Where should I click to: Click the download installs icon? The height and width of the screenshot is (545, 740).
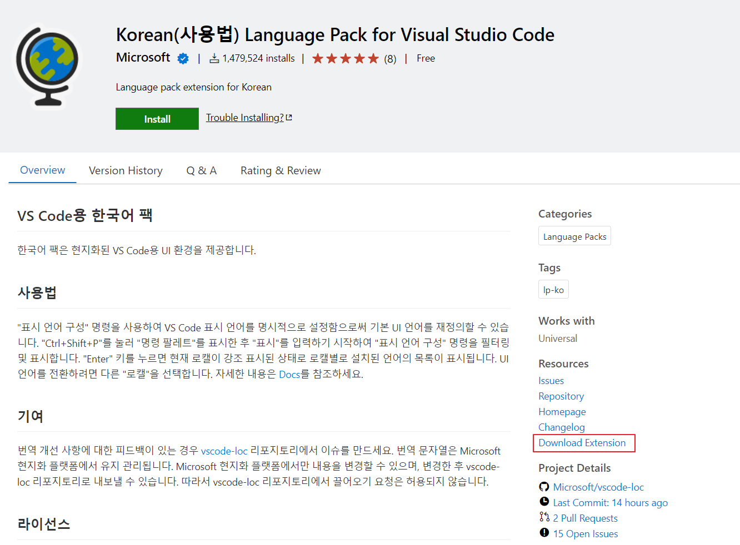click(x=214, y=58)
